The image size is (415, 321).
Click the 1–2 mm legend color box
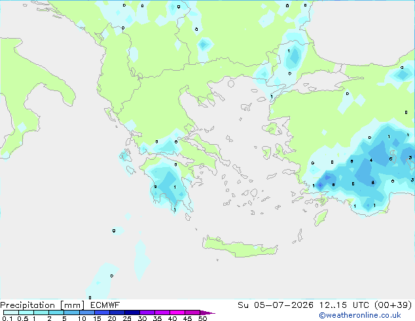[x=41, y=312]
